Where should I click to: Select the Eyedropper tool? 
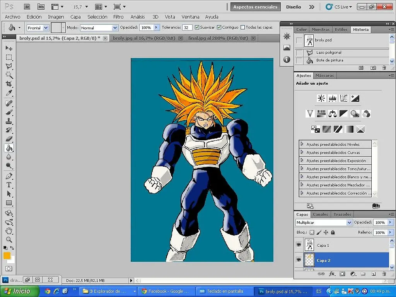pyautogui.click(x=9, y=93)
